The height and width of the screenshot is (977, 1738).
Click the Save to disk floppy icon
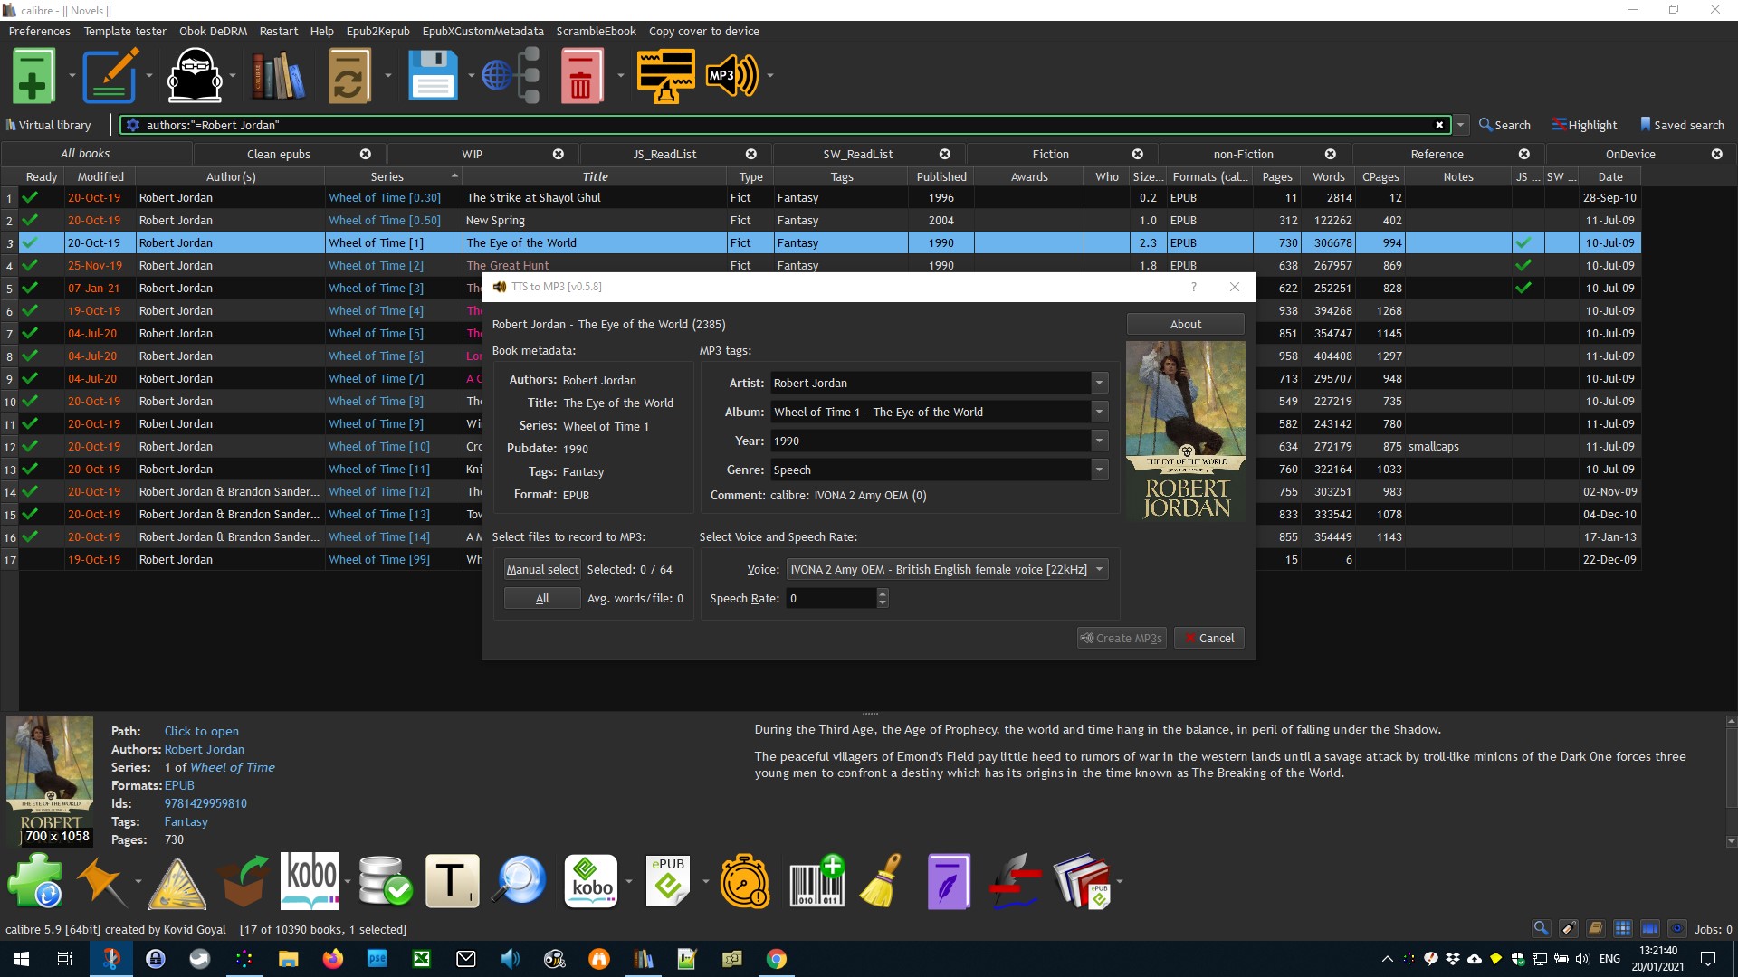click(x=433, y=76)
